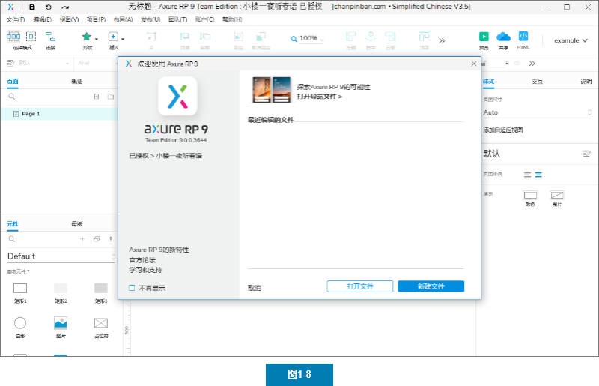Click the green Preview play icon
Screen dimensions: 599x386
(x=484, y=37)
